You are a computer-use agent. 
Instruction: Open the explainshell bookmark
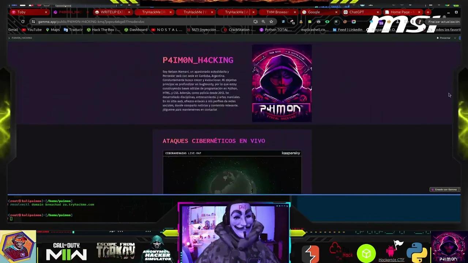click(315, 30)
